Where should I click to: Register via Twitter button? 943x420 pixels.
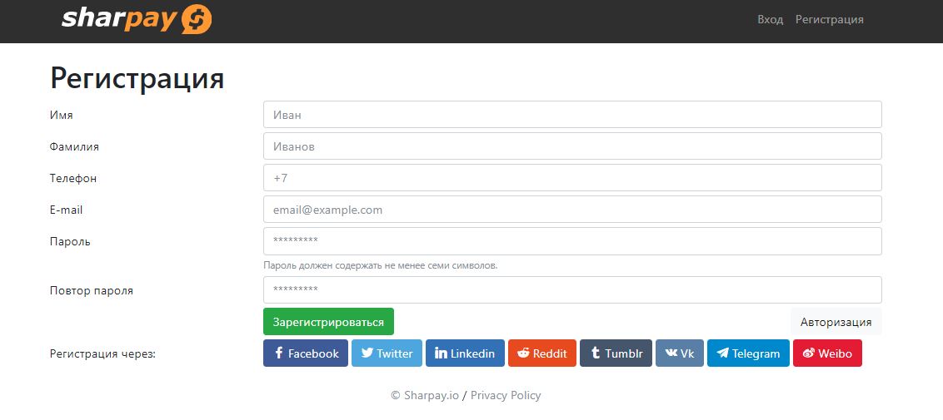pyautogui.click(x=387, y=353)
